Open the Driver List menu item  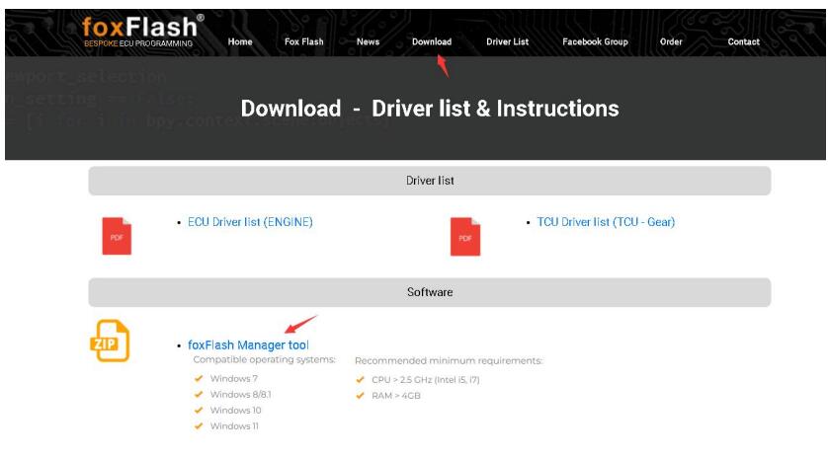507,41
